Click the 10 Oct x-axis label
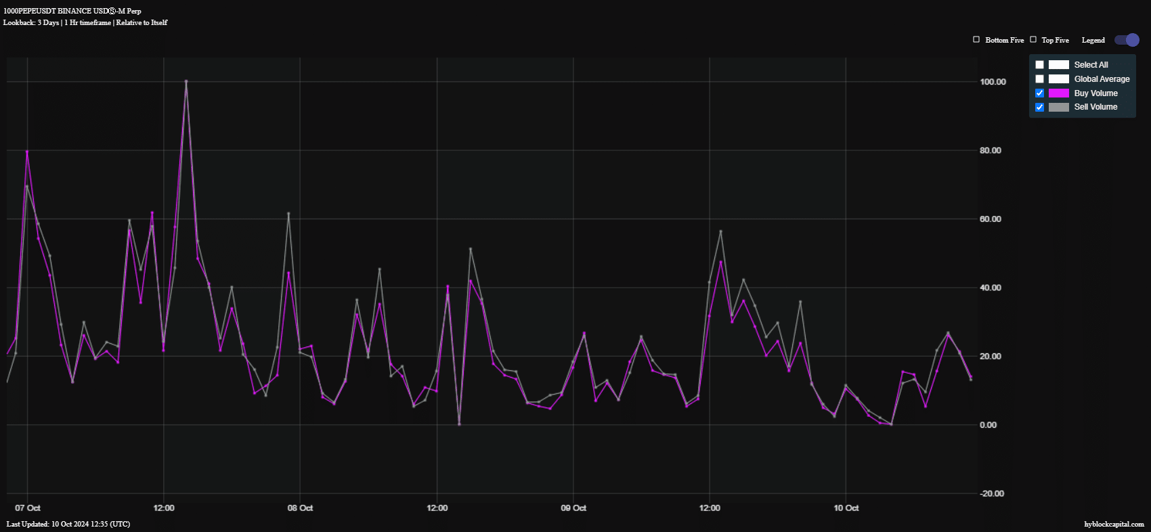Image resolution: width=1151 pixels, height=532 pixels. point(846,508)
